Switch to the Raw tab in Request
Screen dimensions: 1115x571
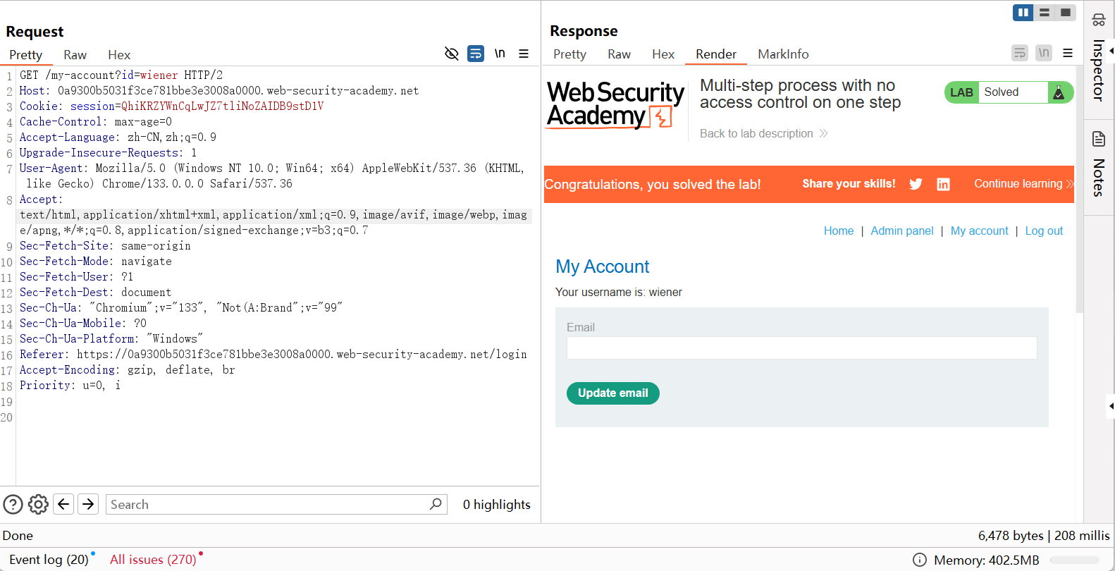(75, 55)
